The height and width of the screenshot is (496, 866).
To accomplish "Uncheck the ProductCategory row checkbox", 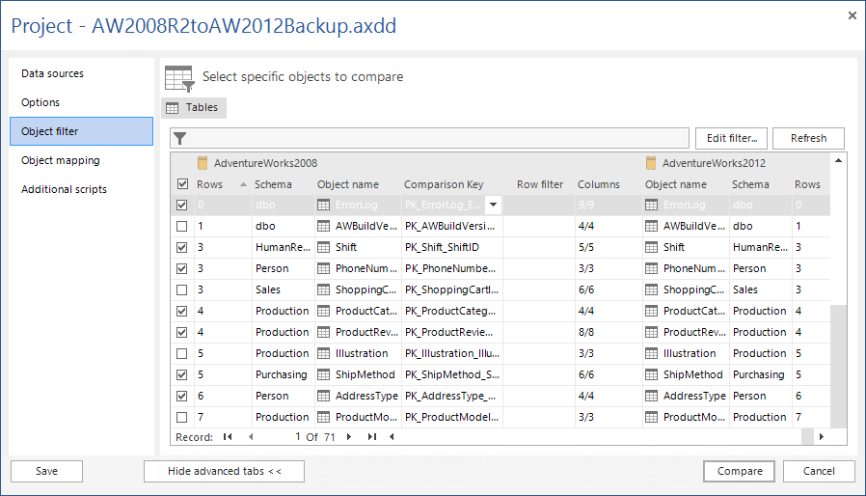I will (x=181, y=312).
